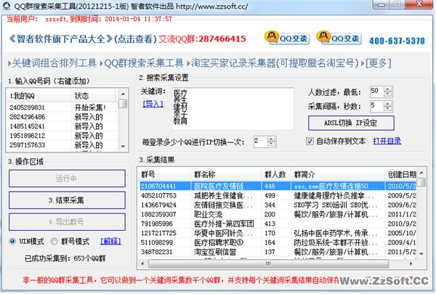Increase QQ count per IP switch
The height and width of the screenshot is (294, 436).
click(271, 139)
